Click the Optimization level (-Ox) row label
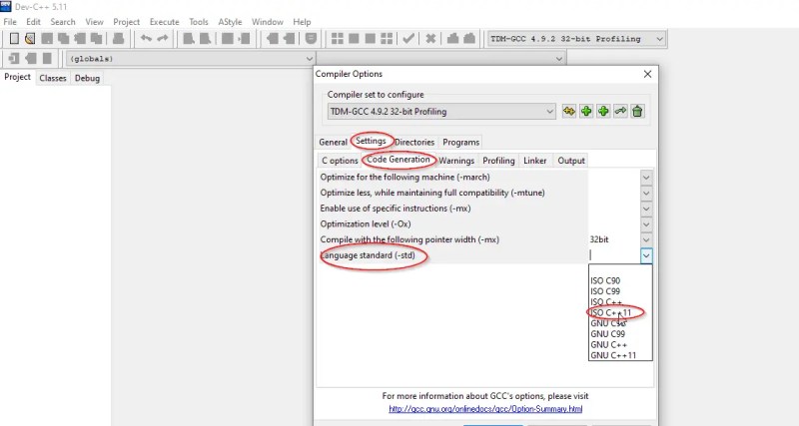This screenshot has width=799, height=426. (366, 223)
